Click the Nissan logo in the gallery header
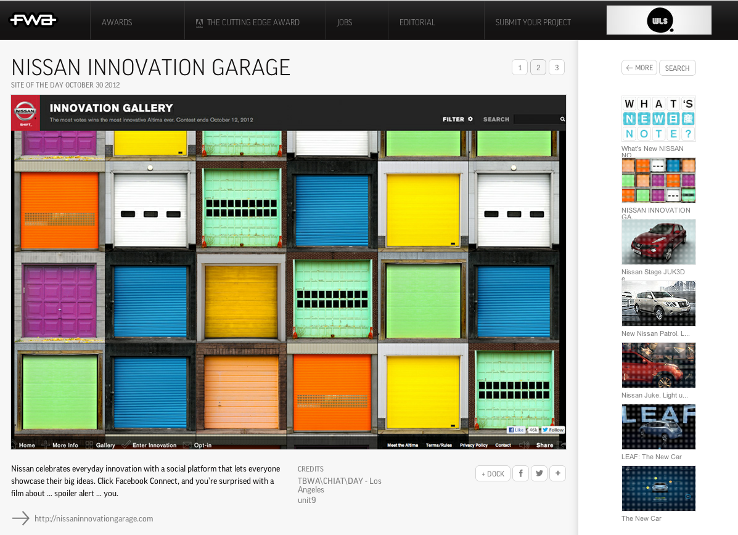 click(25, 113)
